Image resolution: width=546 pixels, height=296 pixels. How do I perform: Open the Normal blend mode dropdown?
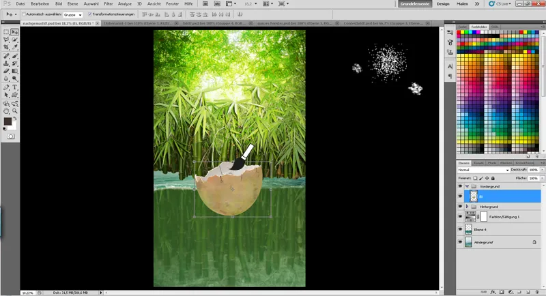pyautogui.click(x=483, y=170)
